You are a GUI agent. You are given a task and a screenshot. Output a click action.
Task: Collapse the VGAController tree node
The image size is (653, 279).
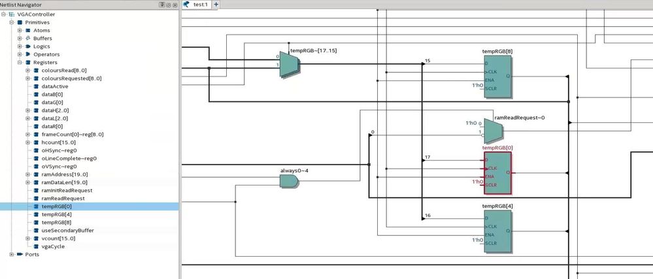point(4,14)
